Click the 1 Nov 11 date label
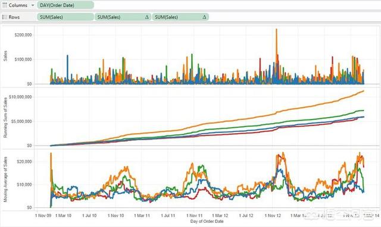The width and height of the screenshot is (381, 227). point(195,215)
